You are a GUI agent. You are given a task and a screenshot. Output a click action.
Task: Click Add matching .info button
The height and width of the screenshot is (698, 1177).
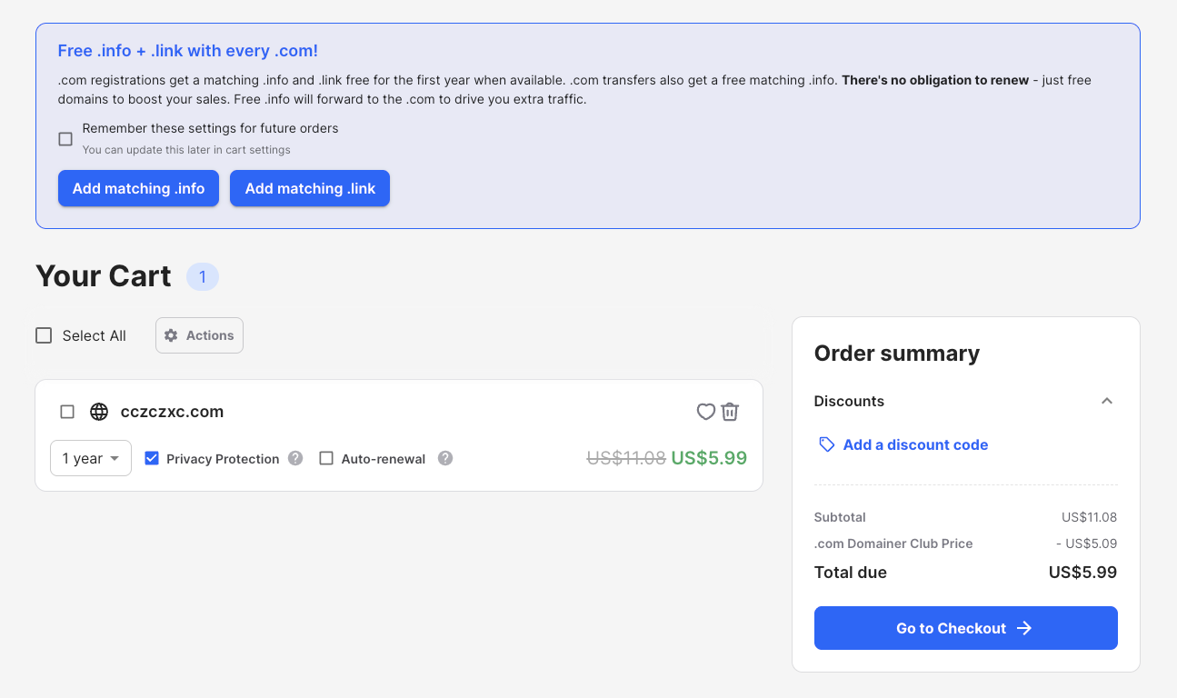138,188
